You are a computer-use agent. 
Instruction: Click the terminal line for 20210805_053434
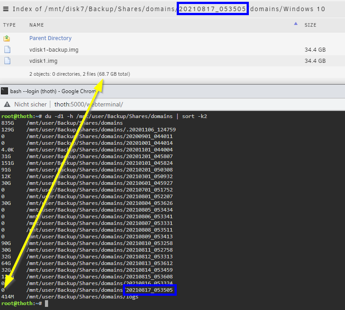click(87, 210)
